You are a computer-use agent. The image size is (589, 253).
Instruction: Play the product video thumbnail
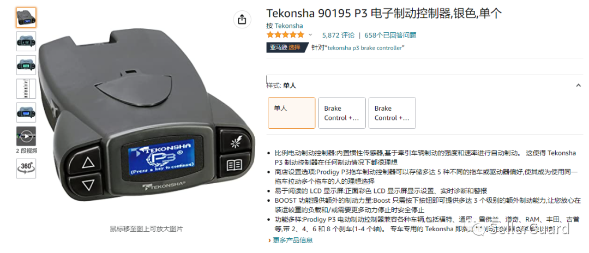point(26,136)
